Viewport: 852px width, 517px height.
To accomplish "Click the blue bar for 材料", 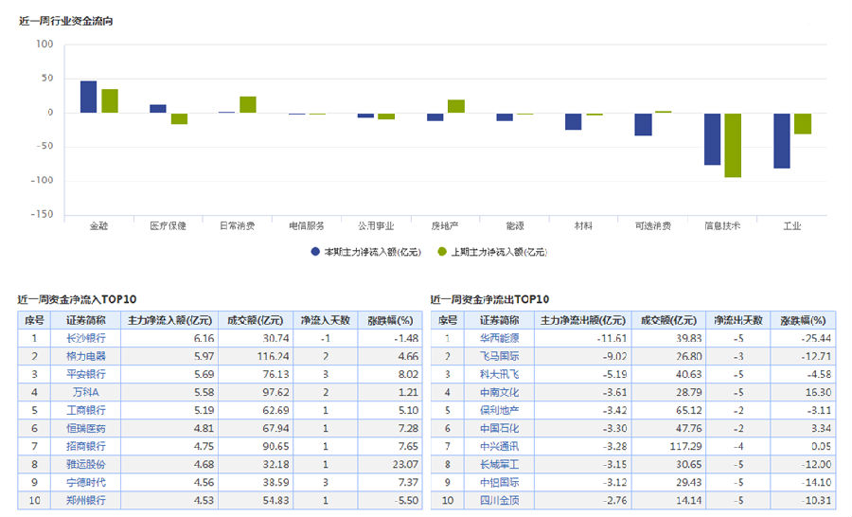I will (574, 122).
